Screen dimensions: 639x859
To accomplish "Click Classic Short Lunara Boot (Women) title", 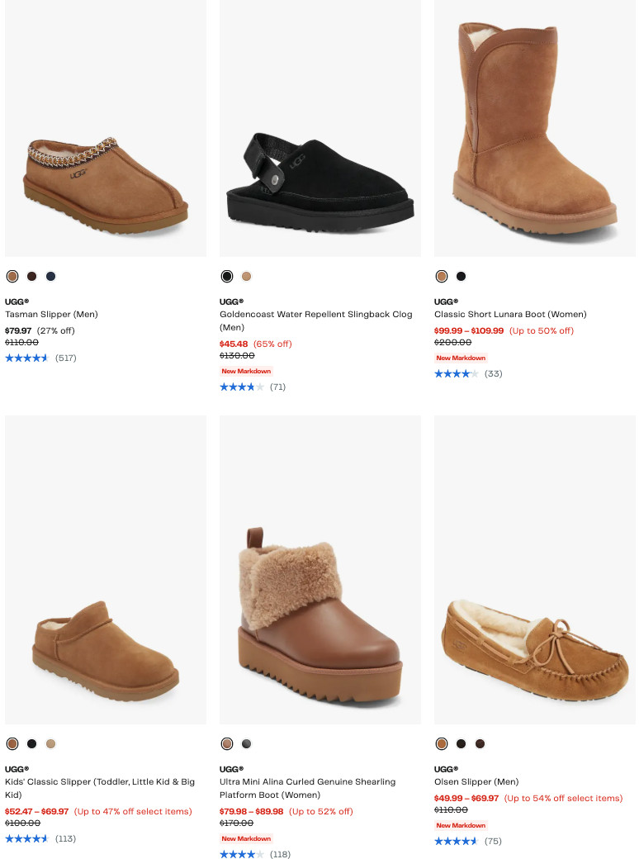I will [510, 315].
